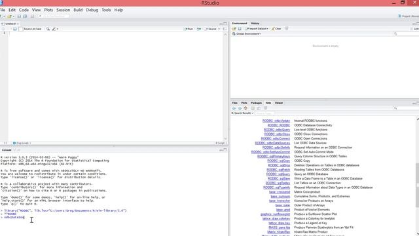
Task: Click the Source button
Action: [211, 29]
